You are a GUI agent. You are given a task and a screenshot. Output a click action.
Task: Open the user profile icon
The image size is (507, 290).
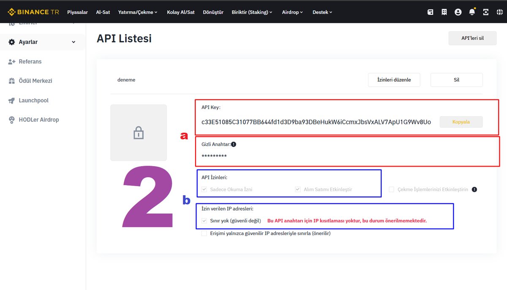pyautogui.click(x=458, y=12)
